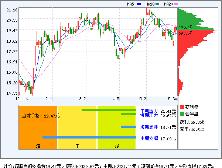Click the 5-30 date label on axis
Viewport: 222px width, 168px height.
click(x=172, y=99)
